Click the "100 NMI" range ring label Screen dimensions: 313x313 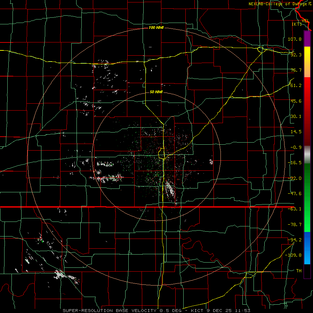pos(156,27)
